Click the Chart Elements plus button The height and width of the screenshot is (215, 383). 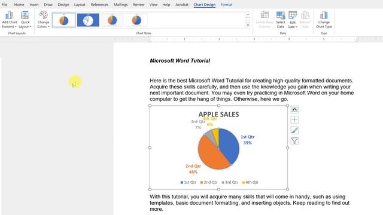(x=294, y=120)
